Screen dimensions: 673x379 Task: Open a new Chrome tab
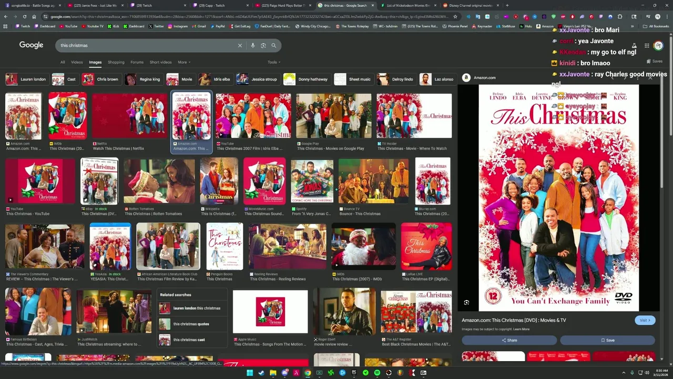coord(507,5)
